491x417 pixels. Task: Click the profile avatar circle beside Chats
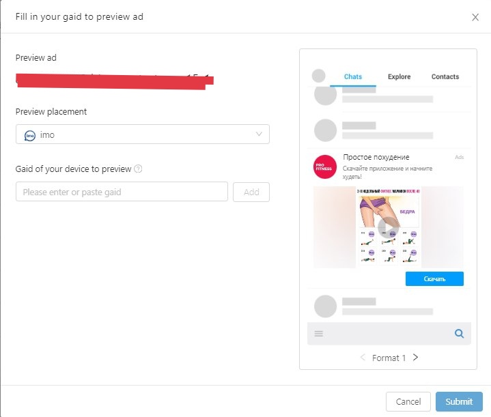point(318,76)
